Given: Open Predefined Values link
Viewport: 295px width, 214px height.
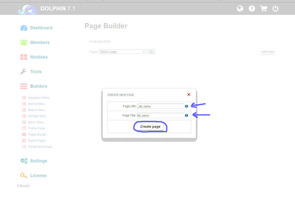Looking at the screenshot, I should [40, 147].
